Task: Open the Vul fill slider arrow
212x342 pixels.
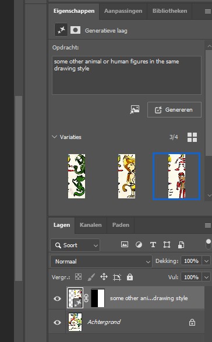Action: pyautogui.click(x=206, y=277)
